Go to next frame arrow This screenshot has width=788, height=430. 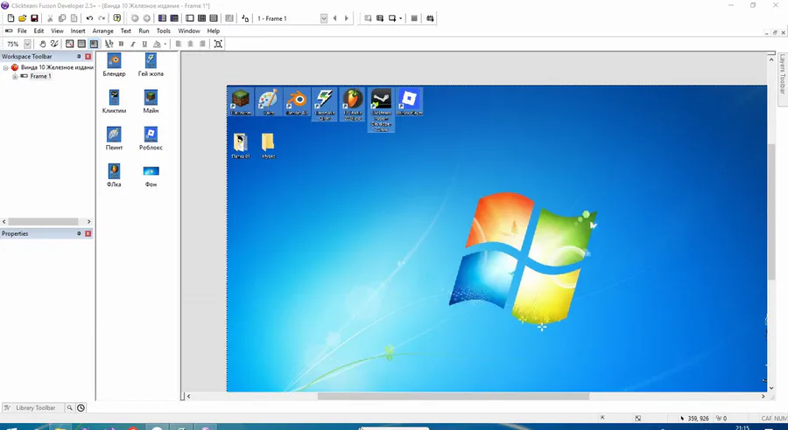(x=346, y=18)
